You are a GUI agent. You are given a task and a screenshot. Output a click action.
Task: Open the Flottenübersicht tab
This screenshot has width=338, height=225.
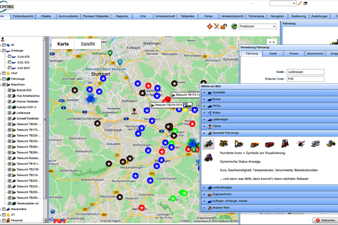coord(23,16)
